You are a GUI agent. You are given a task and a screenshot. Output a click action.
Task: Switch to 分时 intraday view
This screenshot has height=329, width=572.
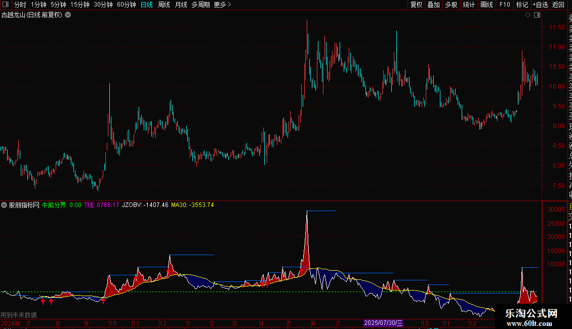(x=20, y=5)
